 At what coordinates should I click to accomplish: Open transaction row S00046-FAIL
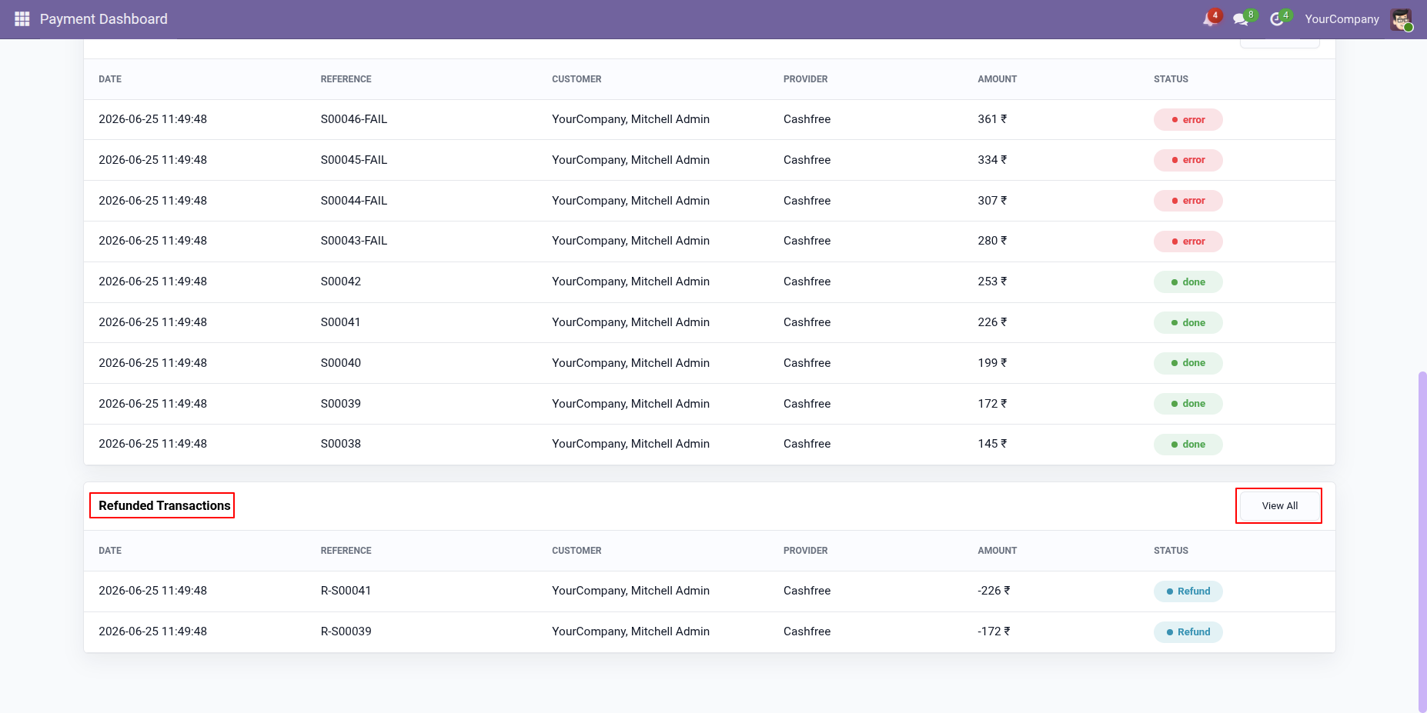click(x=709, y=119)
